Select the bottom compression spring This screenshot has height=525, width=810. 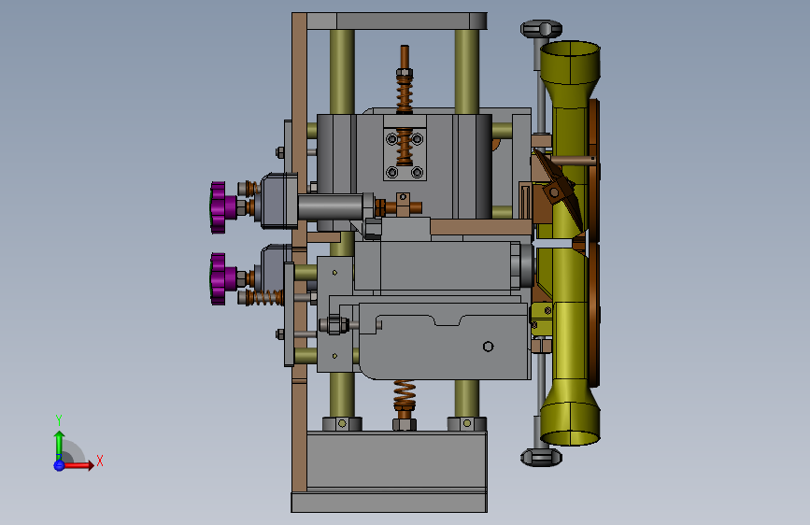click(x=405, y=395)
